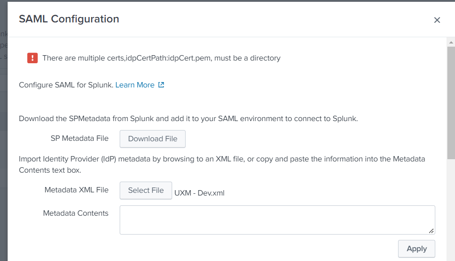Click the "Configure SAML for Splunk" text
Viewport: 455px width, 261px height.
66,85
